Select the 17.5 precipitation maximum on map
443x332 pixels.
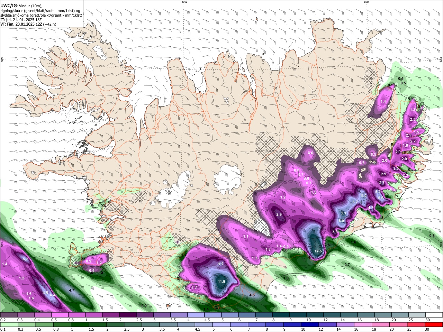(x=318, y=251)
